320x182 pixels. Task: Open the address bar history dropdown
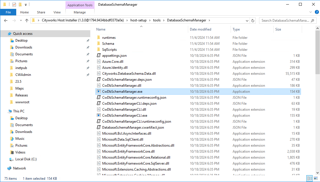tap(247, 21)
